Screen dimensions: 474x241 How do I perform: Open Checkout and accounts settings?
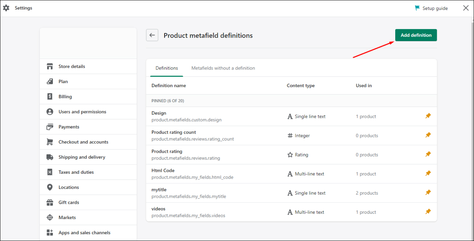tap(88, 142)
